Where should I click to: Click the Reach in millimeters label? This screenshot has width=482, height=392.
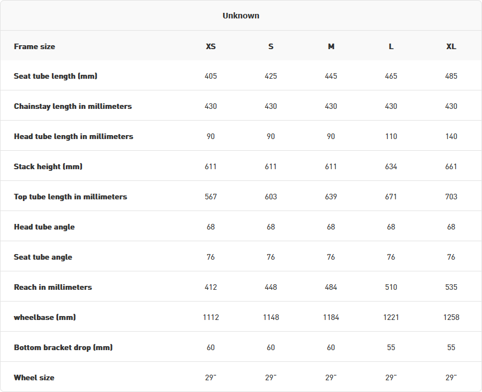pos(53,287)
